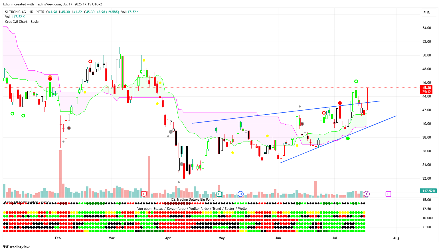The image size is (441, 252).
Task: Click the ICE Trading Deluxe Big Point label
Action: click(x=192, y=200)
